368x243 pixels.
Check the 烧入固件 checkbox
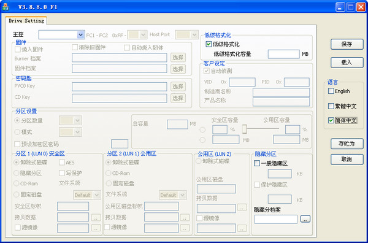point(18,50)
